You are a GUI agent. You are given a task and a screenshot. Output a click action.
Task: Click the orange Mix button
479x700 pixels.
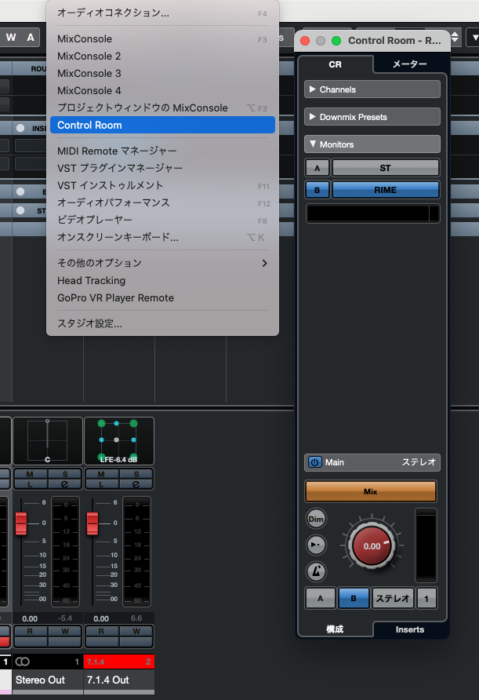coord(371,491)
